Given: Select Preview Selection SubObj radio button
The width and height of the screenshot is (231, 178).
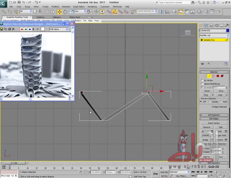Looking at the screenshot, I should point(210,102).
